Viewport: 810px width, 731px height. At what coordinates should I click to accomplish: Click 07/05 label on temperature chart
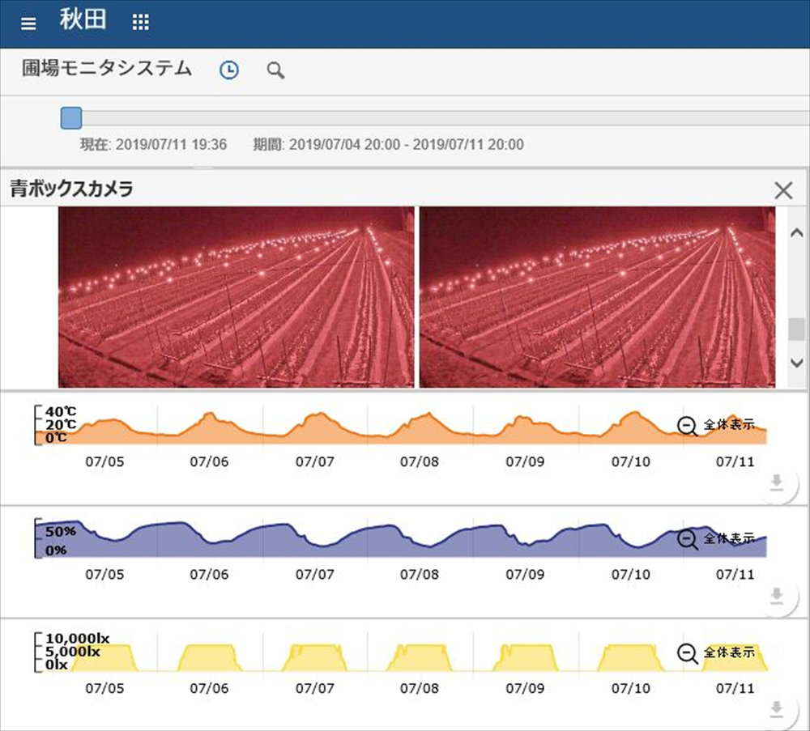104,461
